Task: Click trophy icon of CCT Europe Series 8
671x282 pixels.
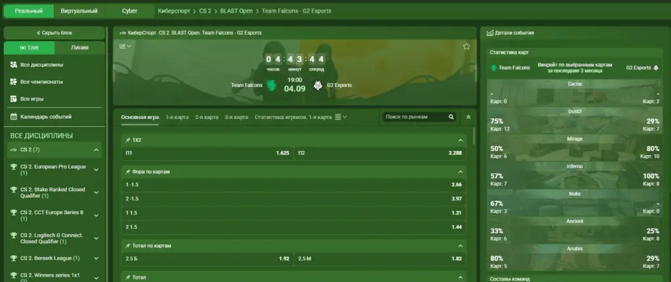Action: 14,213
